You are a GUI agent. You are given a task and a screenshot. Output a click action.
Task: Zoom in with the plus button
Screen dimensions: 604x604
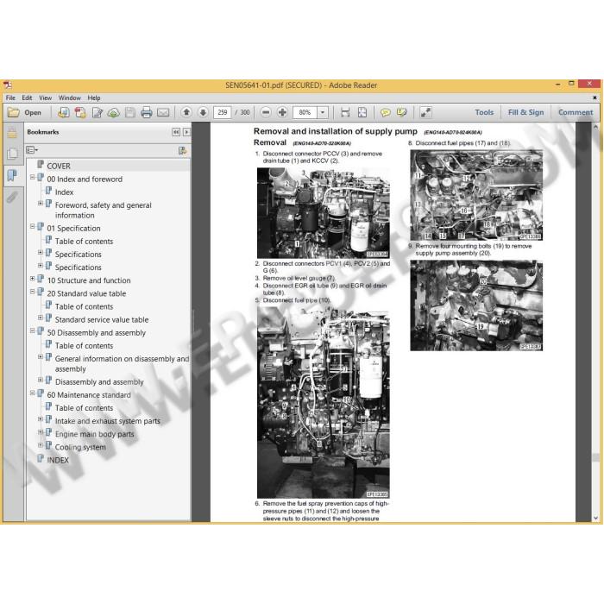[282, 112]
